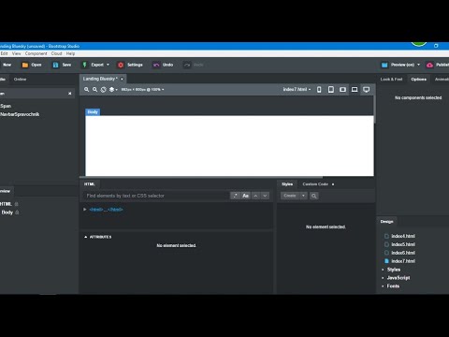Click the blue Preview icon
The image size is (449, 337).
tap(384, 65)
